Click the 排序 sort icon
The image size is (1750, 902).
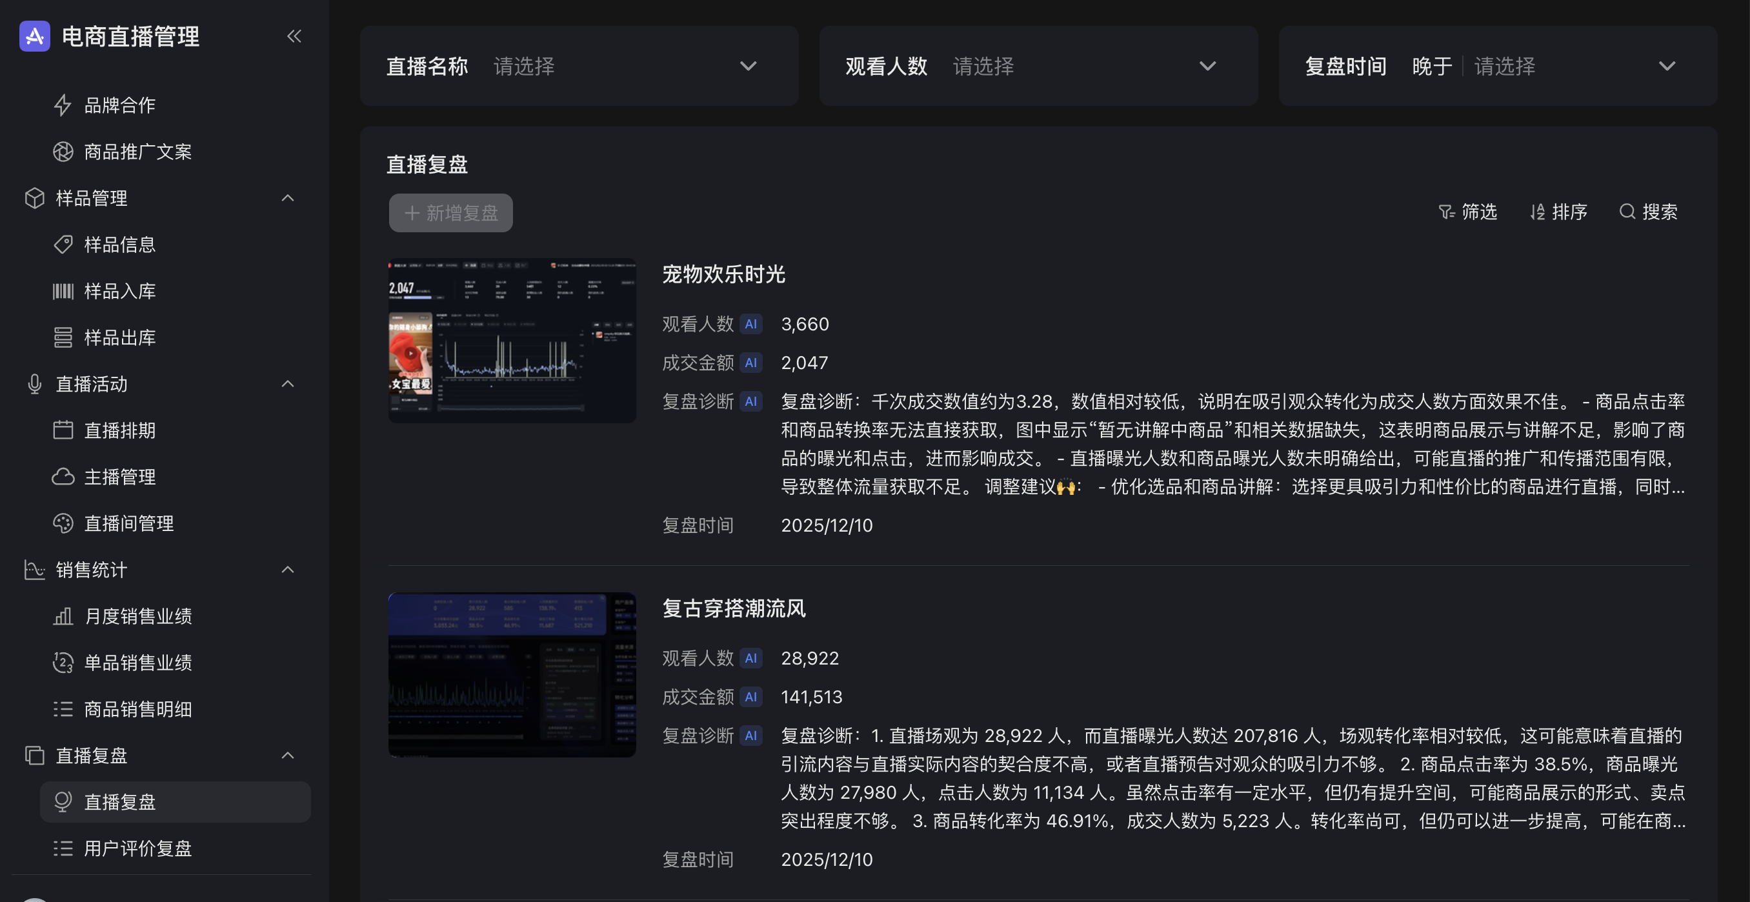point(1537,212)
